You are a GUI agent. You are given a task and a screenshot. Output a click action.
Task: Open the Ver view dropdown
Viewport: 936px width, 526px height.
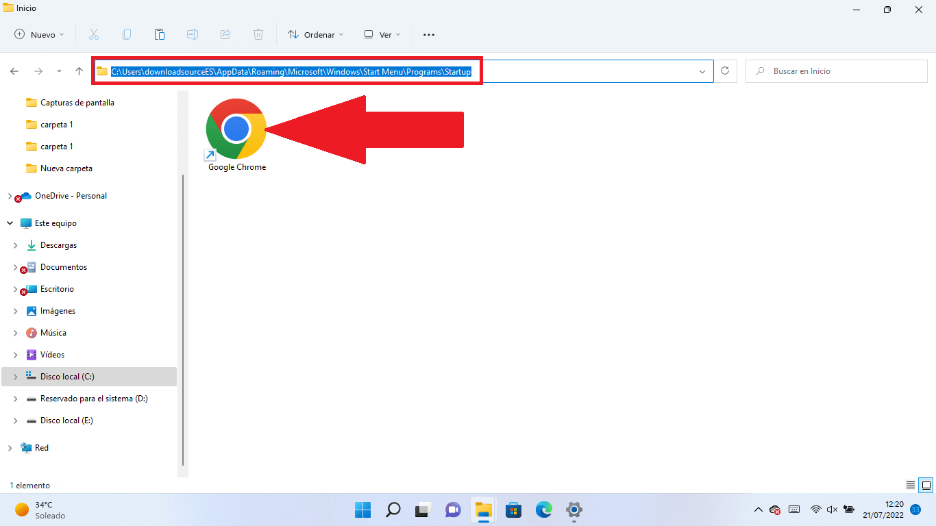coord(382,34)
